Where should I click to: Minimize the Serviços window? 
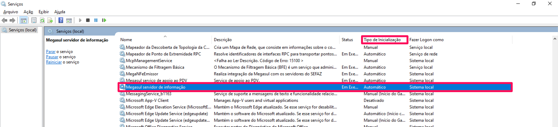pyautogui.click(x=518, y=4)
